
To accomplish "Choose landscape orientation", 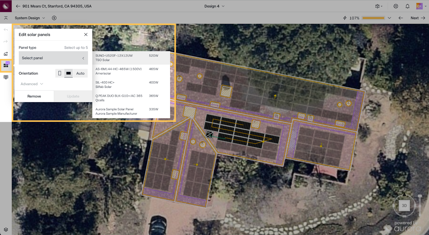I will click(68, 73).
